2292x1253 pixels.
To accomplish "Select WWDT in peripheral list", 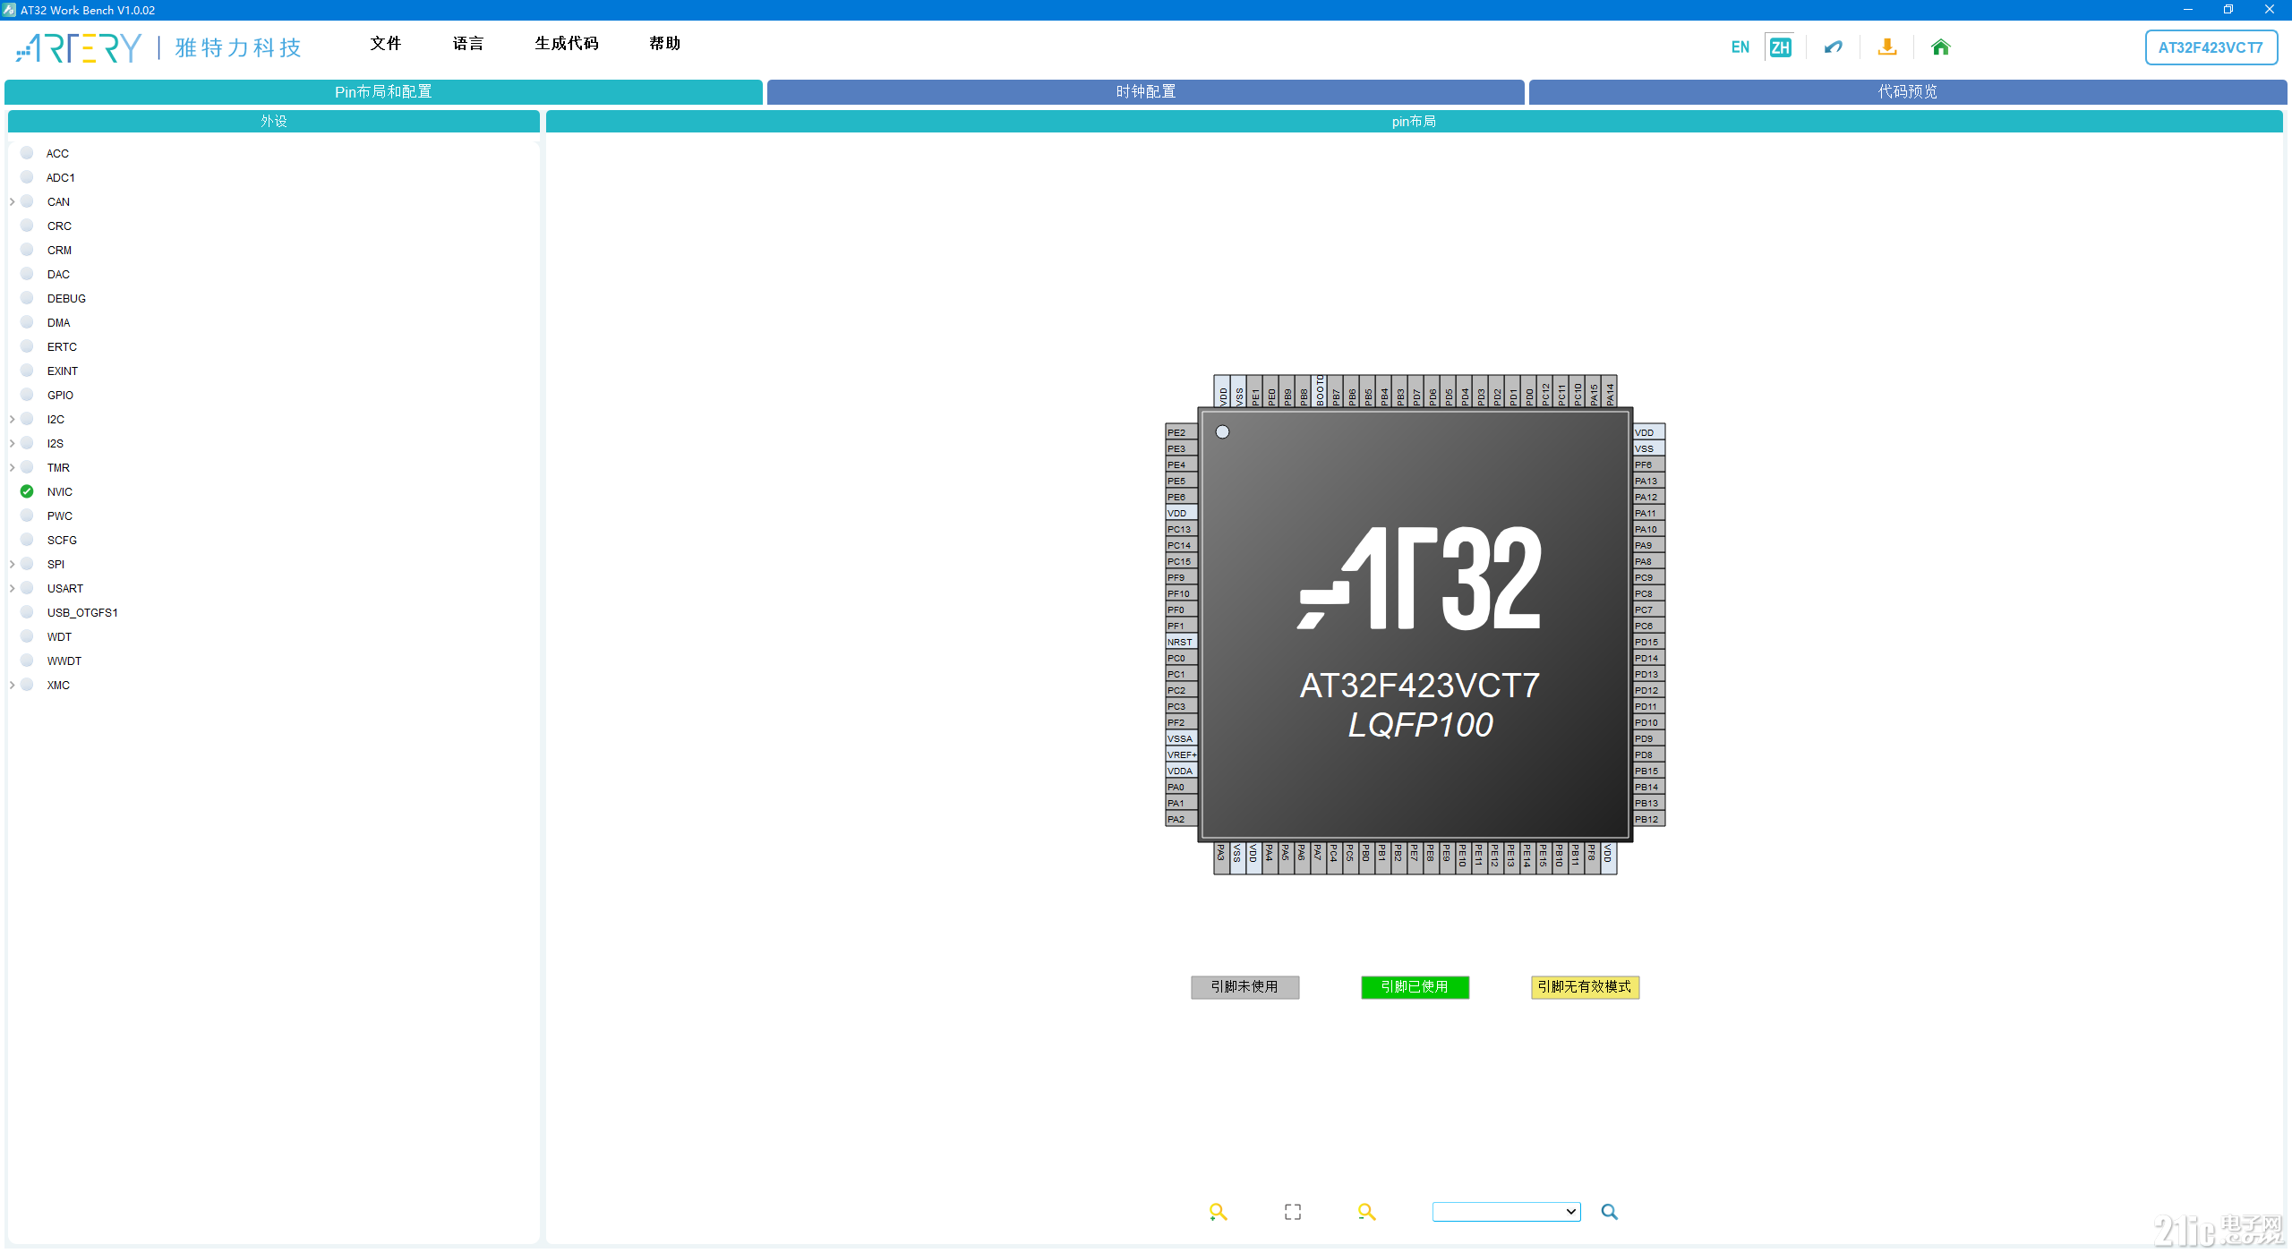I will (x=64, y=661).
